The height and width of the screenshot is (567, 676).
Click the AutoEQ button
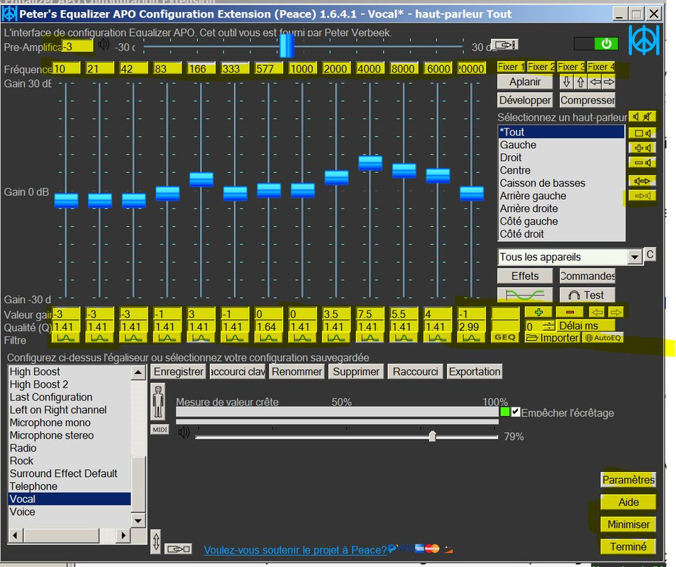[603, 338]
